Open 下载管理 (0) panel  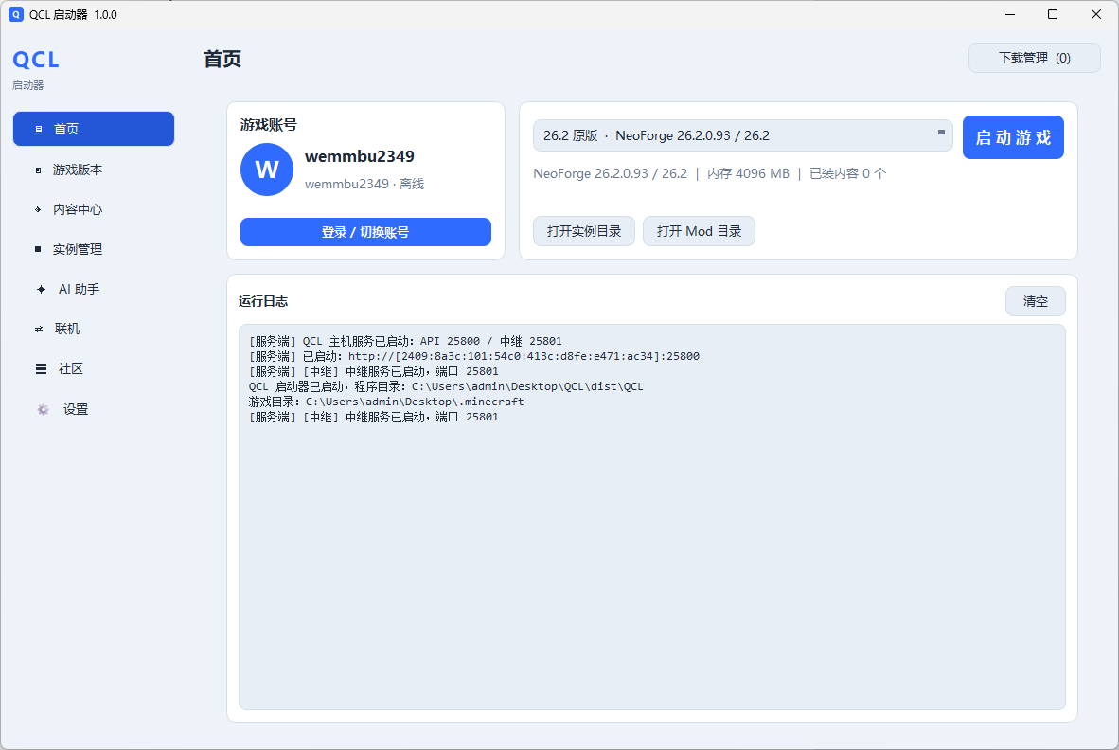coord(1034,58)
